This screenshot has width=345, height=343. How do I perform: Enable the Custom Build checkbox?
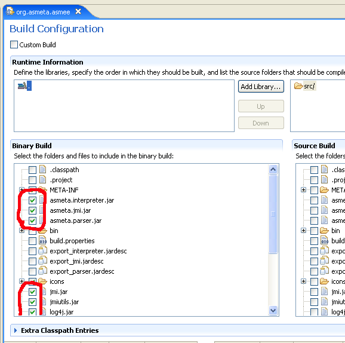coord(14,44)
